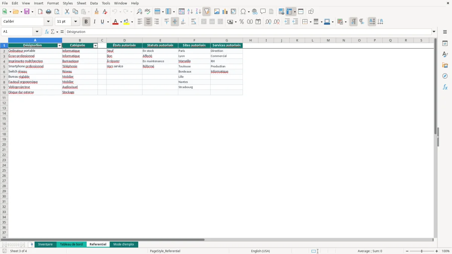This screenshot has height=254, width=452.
Task: Open the Data menu
Action: 94,3
